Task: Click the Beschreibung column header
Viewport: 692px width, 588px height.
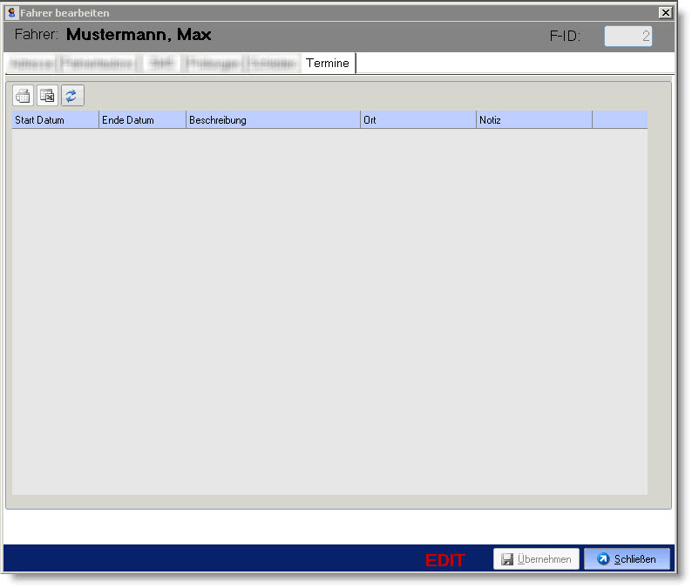Action: (273, 120)
